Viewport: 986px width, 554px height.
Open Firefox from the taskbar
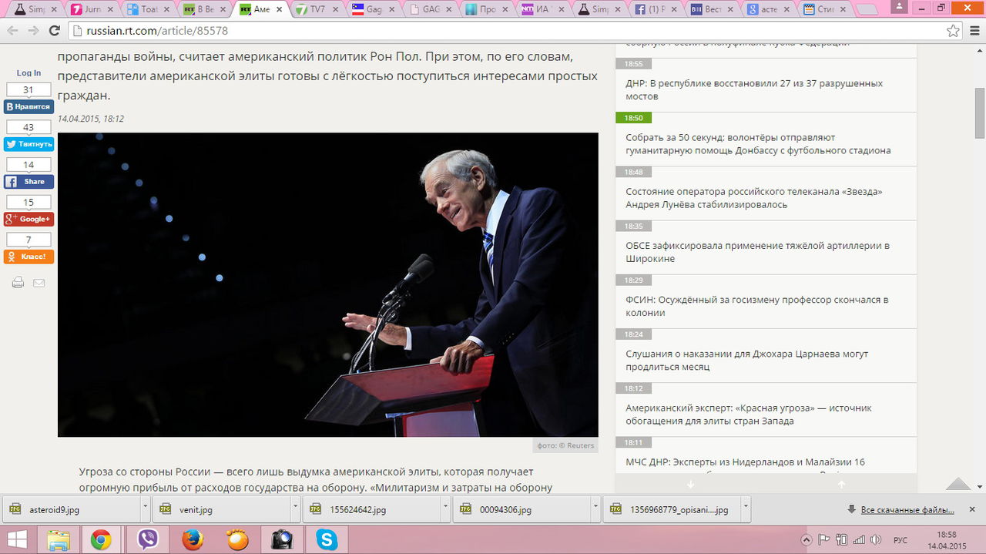tap(193, 539)
